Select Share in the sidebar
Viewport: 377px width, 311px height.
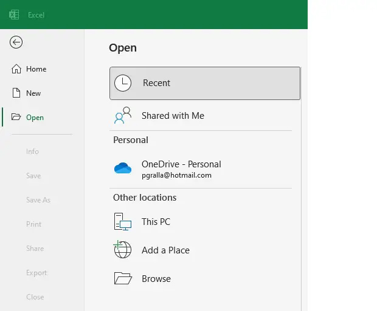pos(35,249)
